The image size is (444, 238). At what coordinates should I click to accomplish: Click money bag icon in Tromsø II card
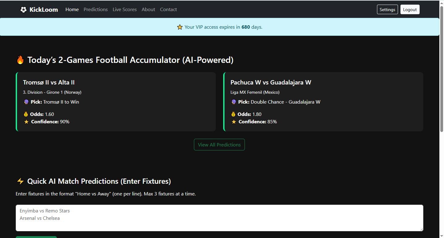coord(26,114)
